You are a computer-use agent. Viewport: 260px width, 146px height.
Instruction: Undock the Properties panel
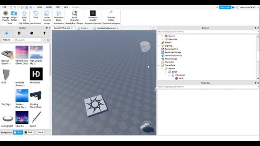[x=256, y=83]
